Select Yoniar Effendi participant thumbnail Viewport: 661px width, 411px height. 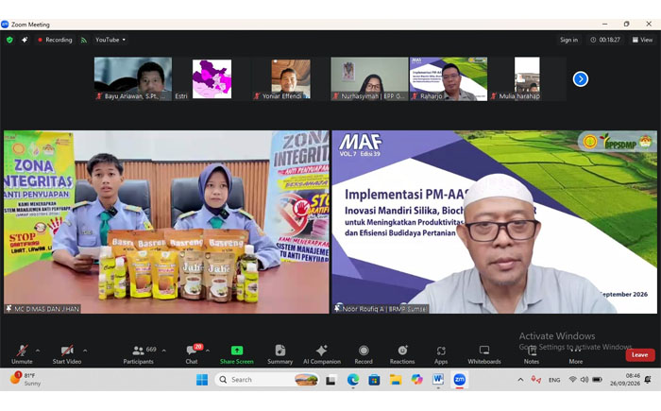(x=291, y=78)
